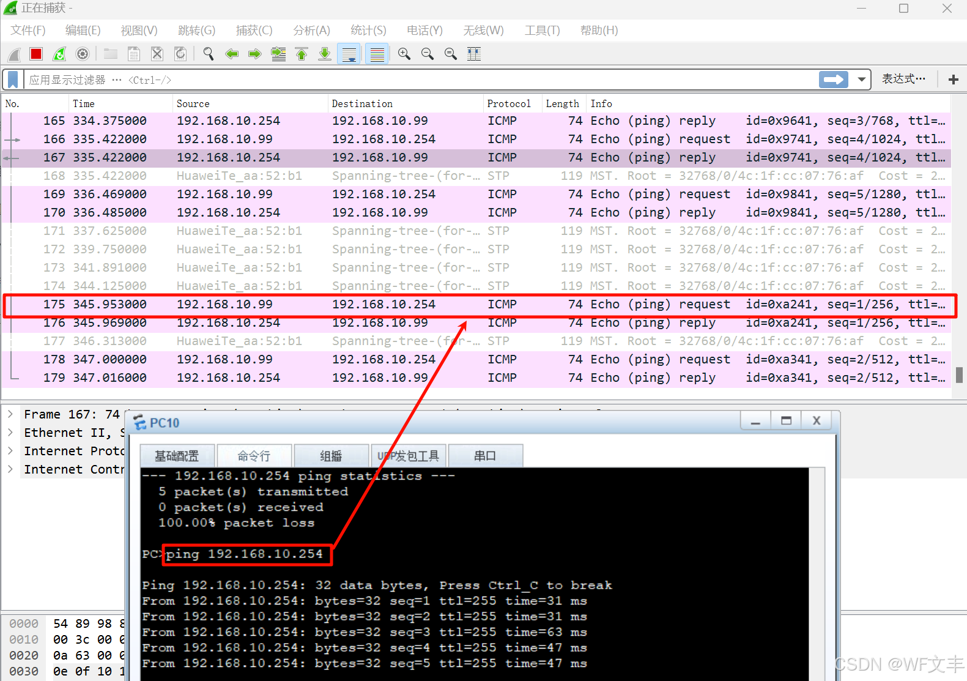The height and width of the screenshot is (681, 967).
Task: Open the 文件(F) menu
Action: point(28,31)
